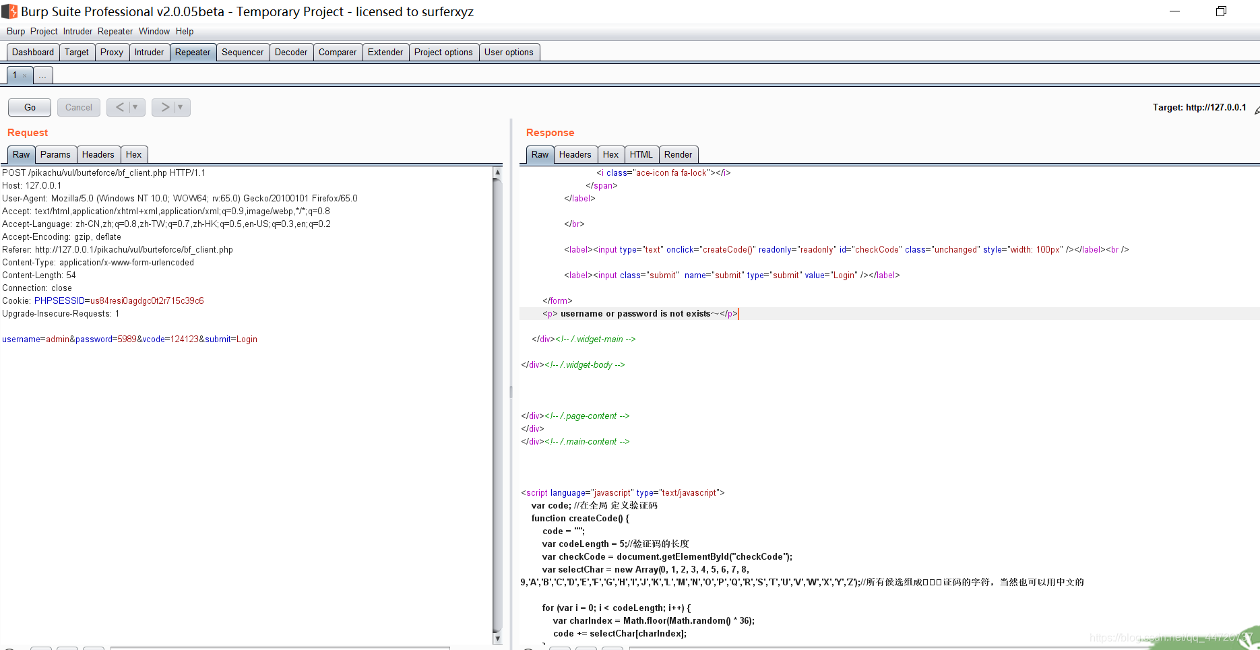Send the request with Go button
The image size is (1260, 650).
click(x=30, y=107)
